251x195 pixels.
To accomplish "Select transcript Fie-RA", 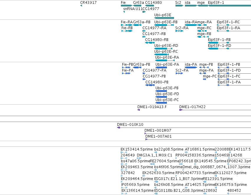I will click(x=127, y=25).
